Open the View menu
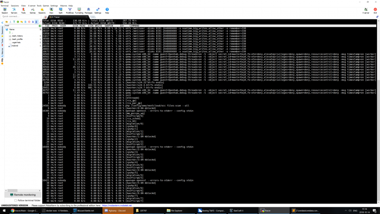 (23, 6)
